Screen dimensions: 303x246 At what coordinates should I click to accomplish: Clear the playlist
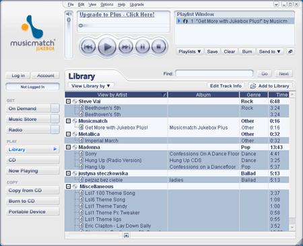(230, 52)
